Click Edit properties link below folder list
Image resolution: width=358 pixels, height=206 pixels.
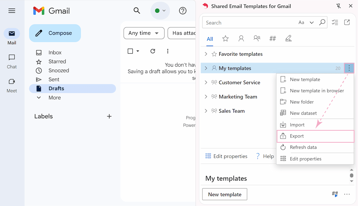tap(226, 156)
